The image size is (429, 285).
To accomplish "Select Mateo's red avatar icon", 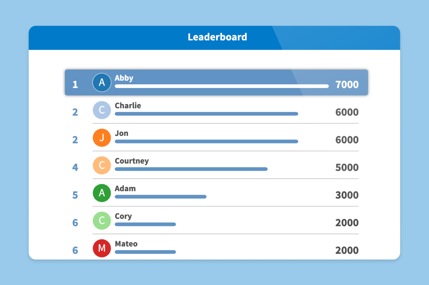I will (102, 248).
